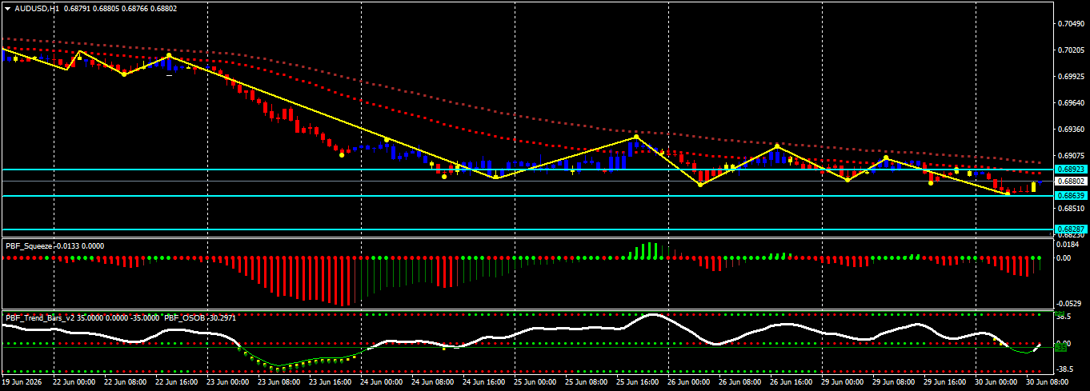
Task: Click the 22 Jun 00:00 time label
Action: (x=74, y=383)
